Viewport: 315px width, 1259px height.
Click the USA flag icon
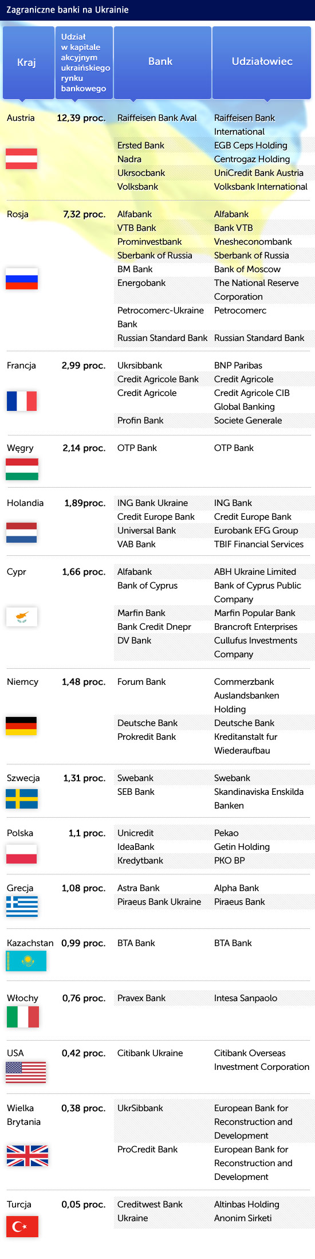(x=26, y=1072)
